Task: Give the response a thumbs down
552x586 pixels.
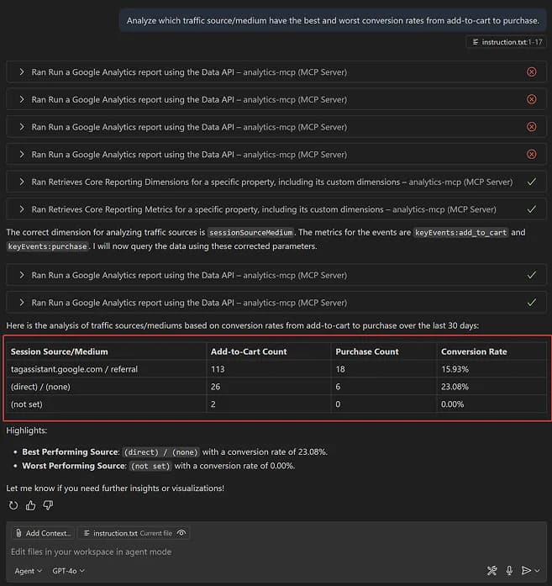Action: pos(48,505)
